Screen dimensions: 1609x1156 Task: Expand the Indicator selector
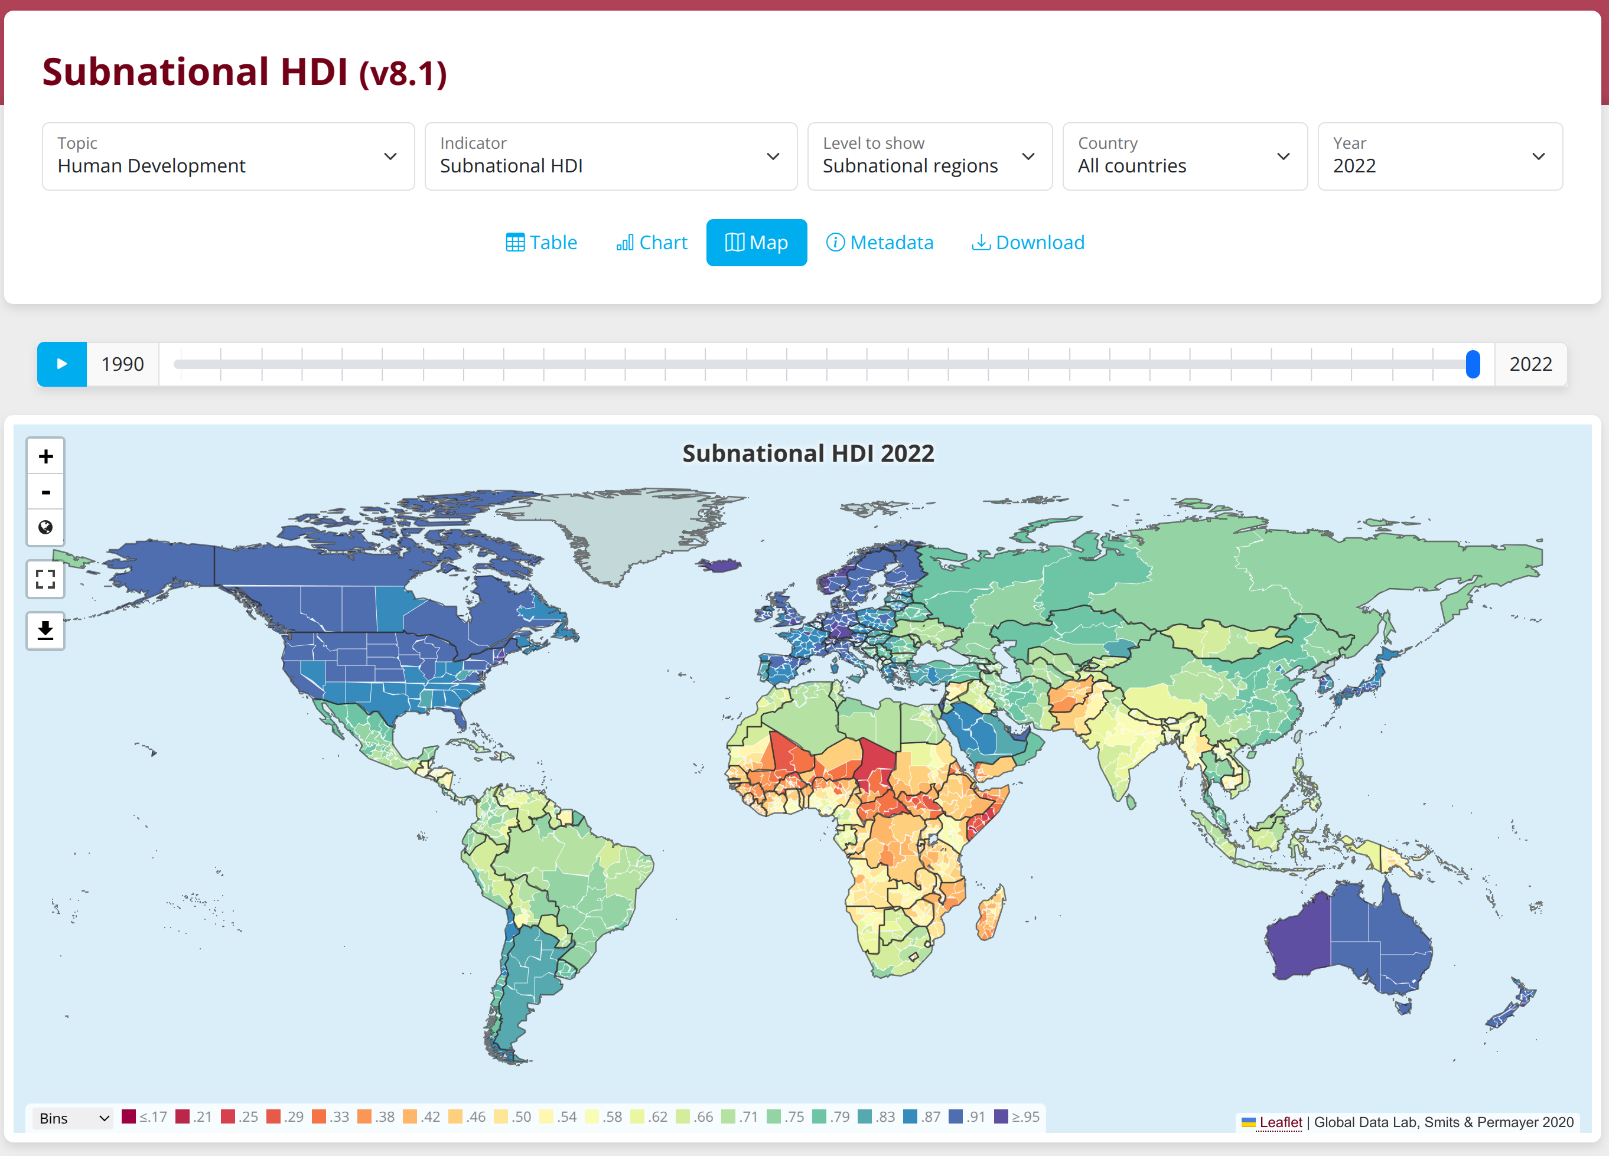tap(610, 156)
